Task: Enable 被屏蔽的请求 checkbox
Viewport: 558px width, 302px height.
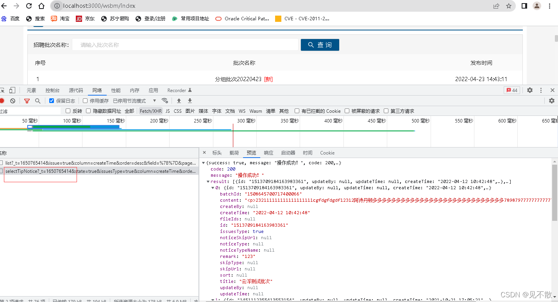Action: pyautogui.click(x=347, y=111)
